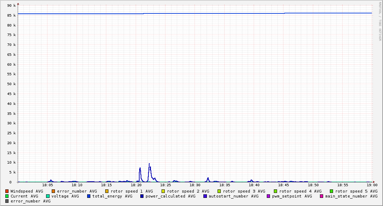Click the RRDTOOL / TOBI OETIKER watermark
Image resolution: width=383 pixels, height=206 pixels.
point(380,21)
